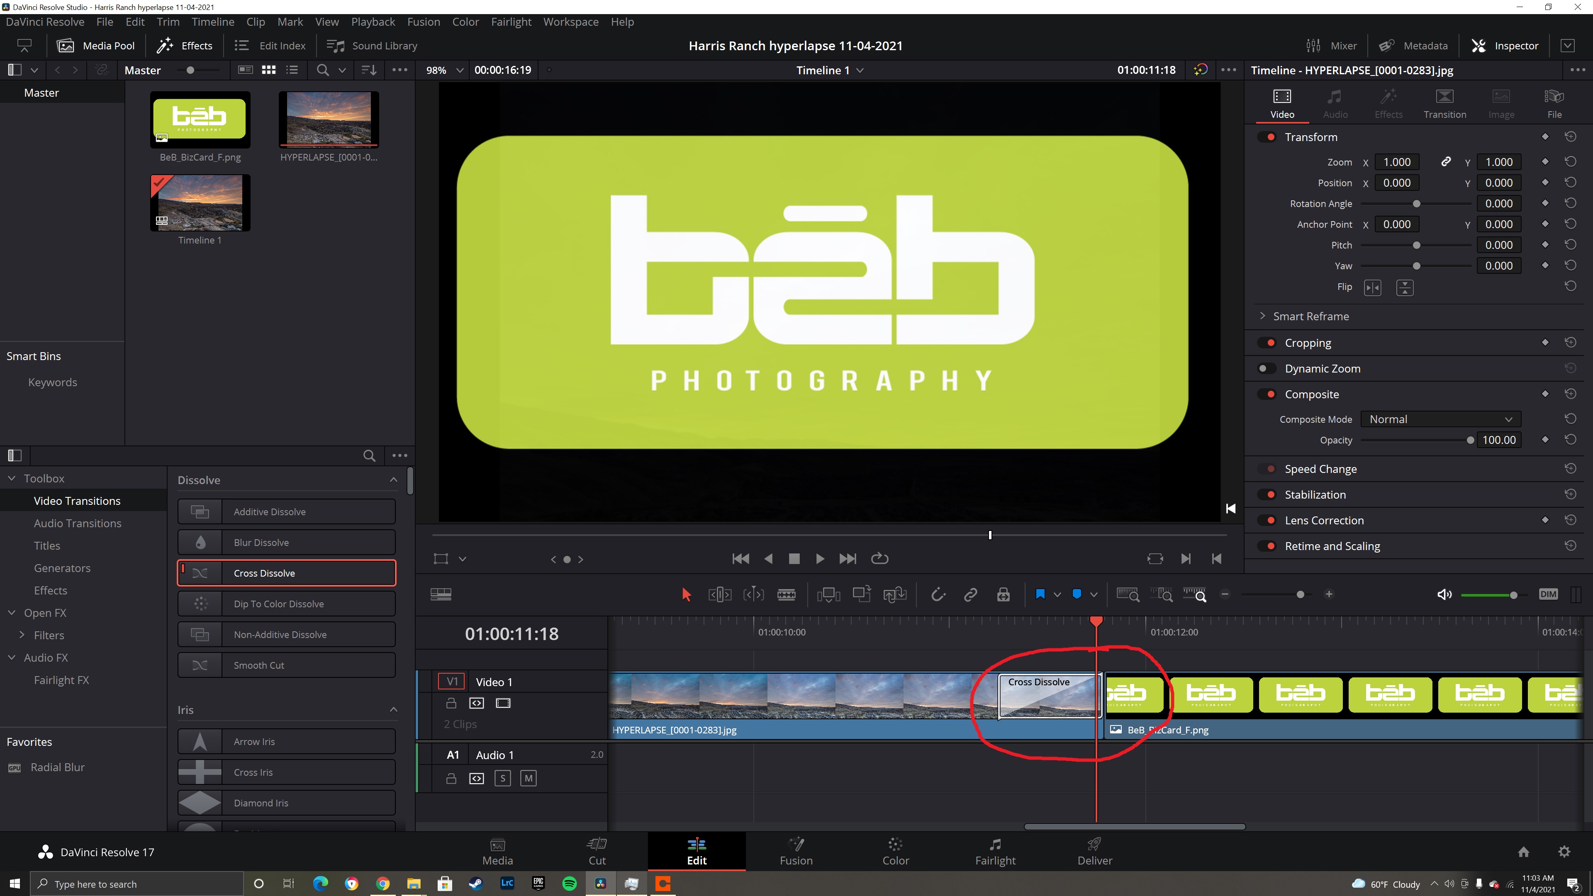This screenshot has width=1593, height=896.
Task: Open the Metadata panel
Action: pyautogui.click(x=1413, y=46)
